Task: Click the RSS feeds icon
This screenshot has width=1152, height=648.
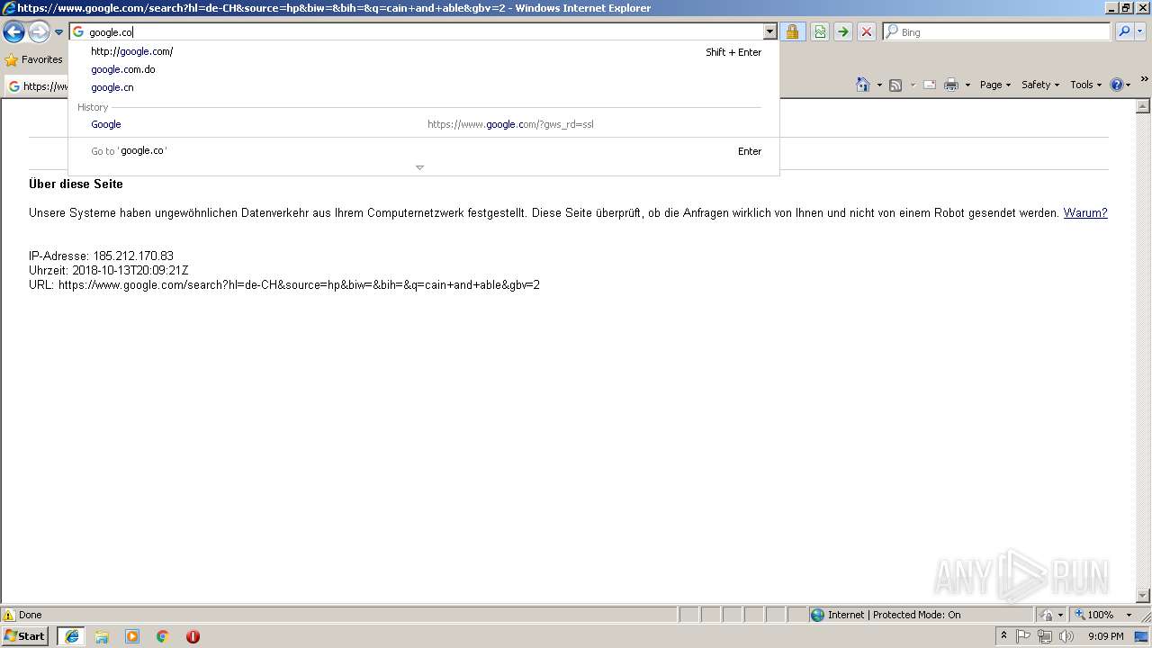Action: pyautogui.click(x=895, y=85)
